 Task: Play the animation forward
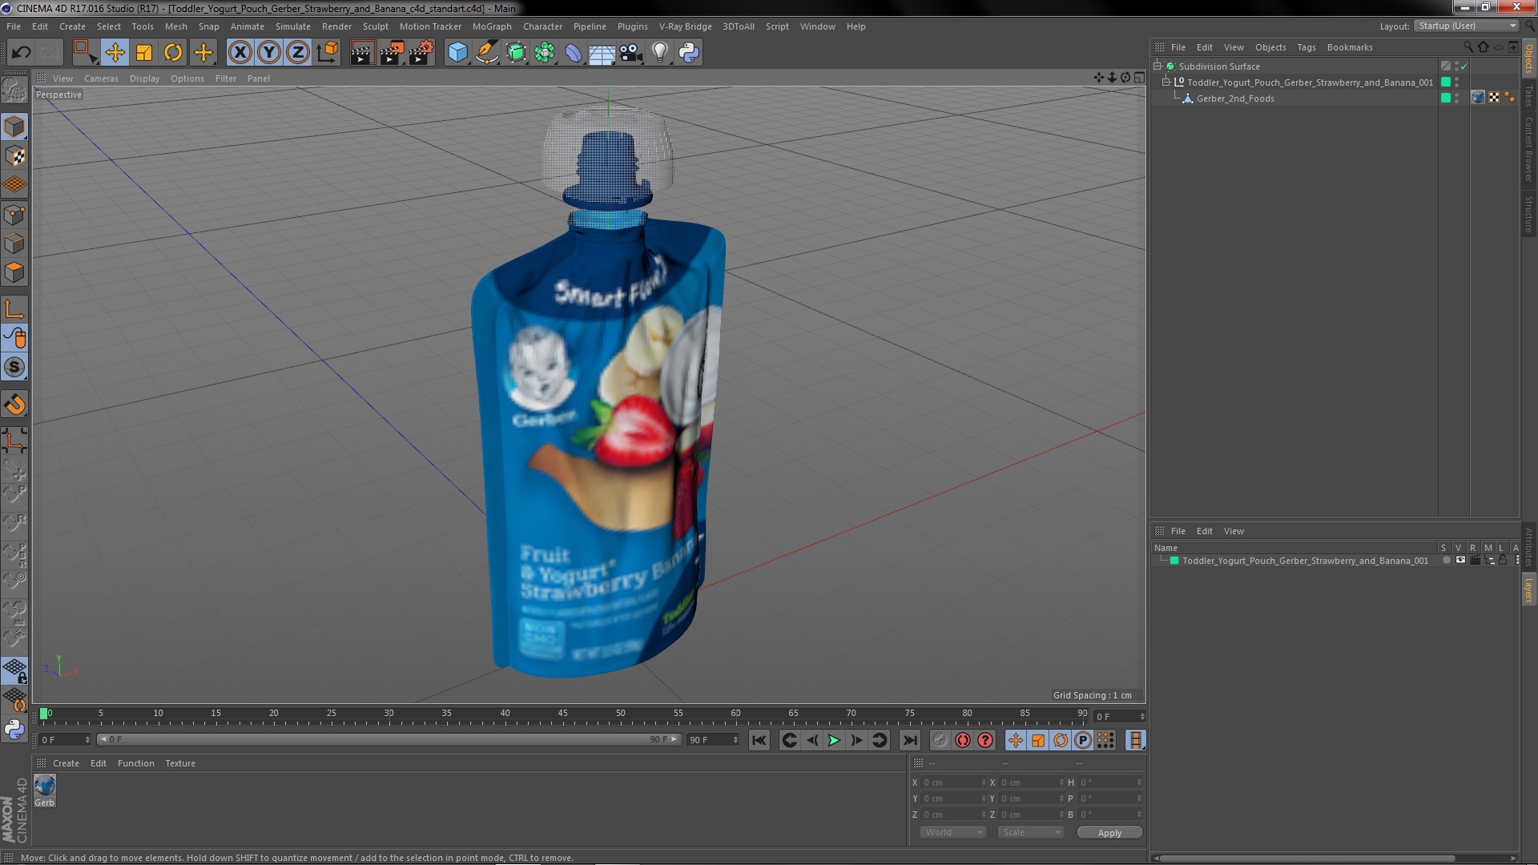(x=834, y=740)
